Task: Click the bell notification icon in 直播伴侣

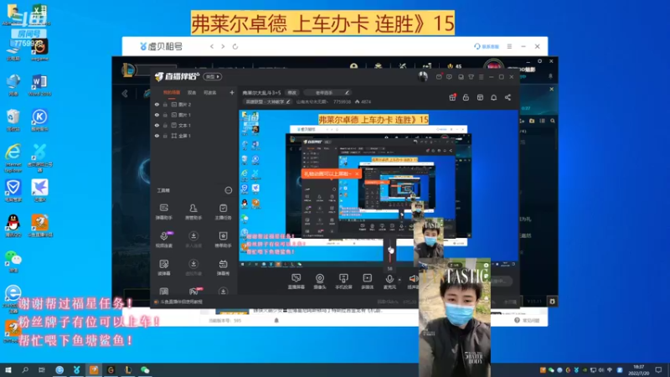Action: 493,97
